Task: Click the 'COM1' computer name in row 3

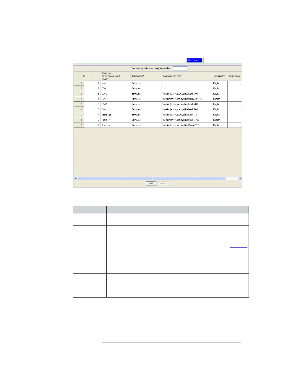Action: point(115,94)
